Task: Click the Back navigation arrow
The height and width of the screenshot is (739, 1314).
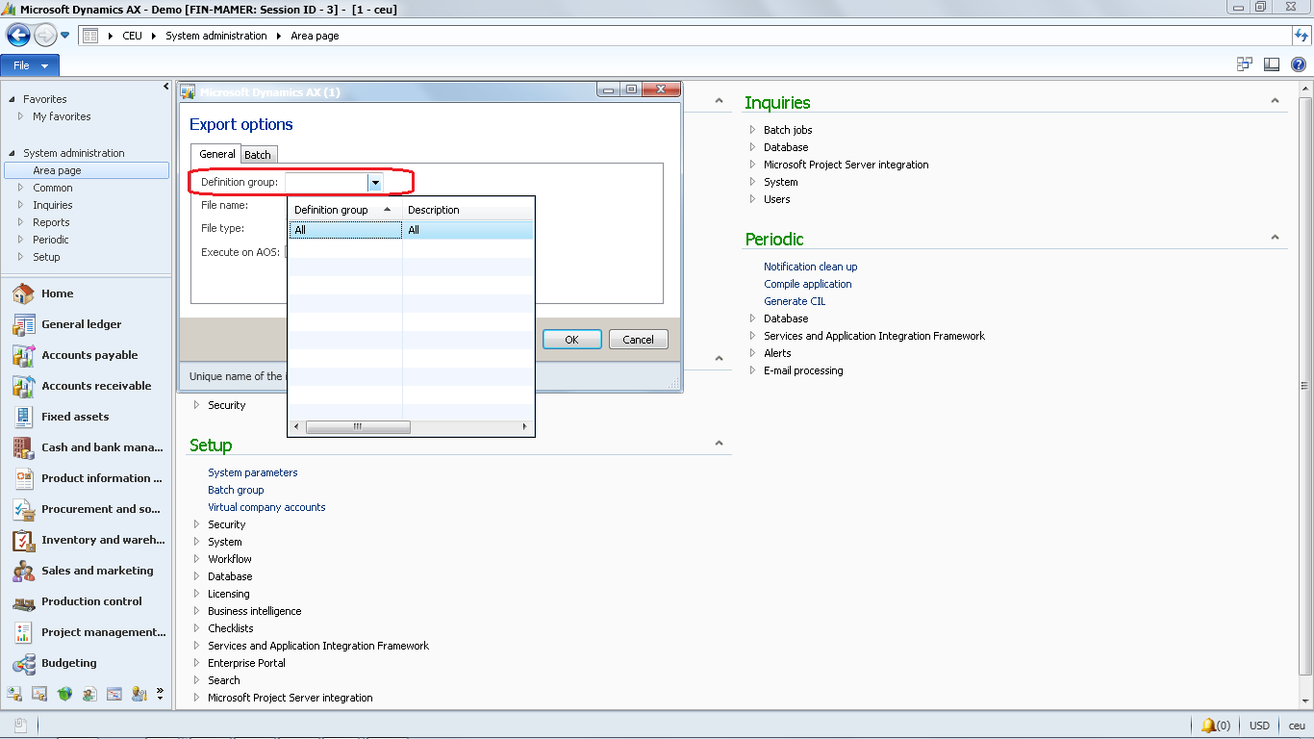Action: pos(18,36)
